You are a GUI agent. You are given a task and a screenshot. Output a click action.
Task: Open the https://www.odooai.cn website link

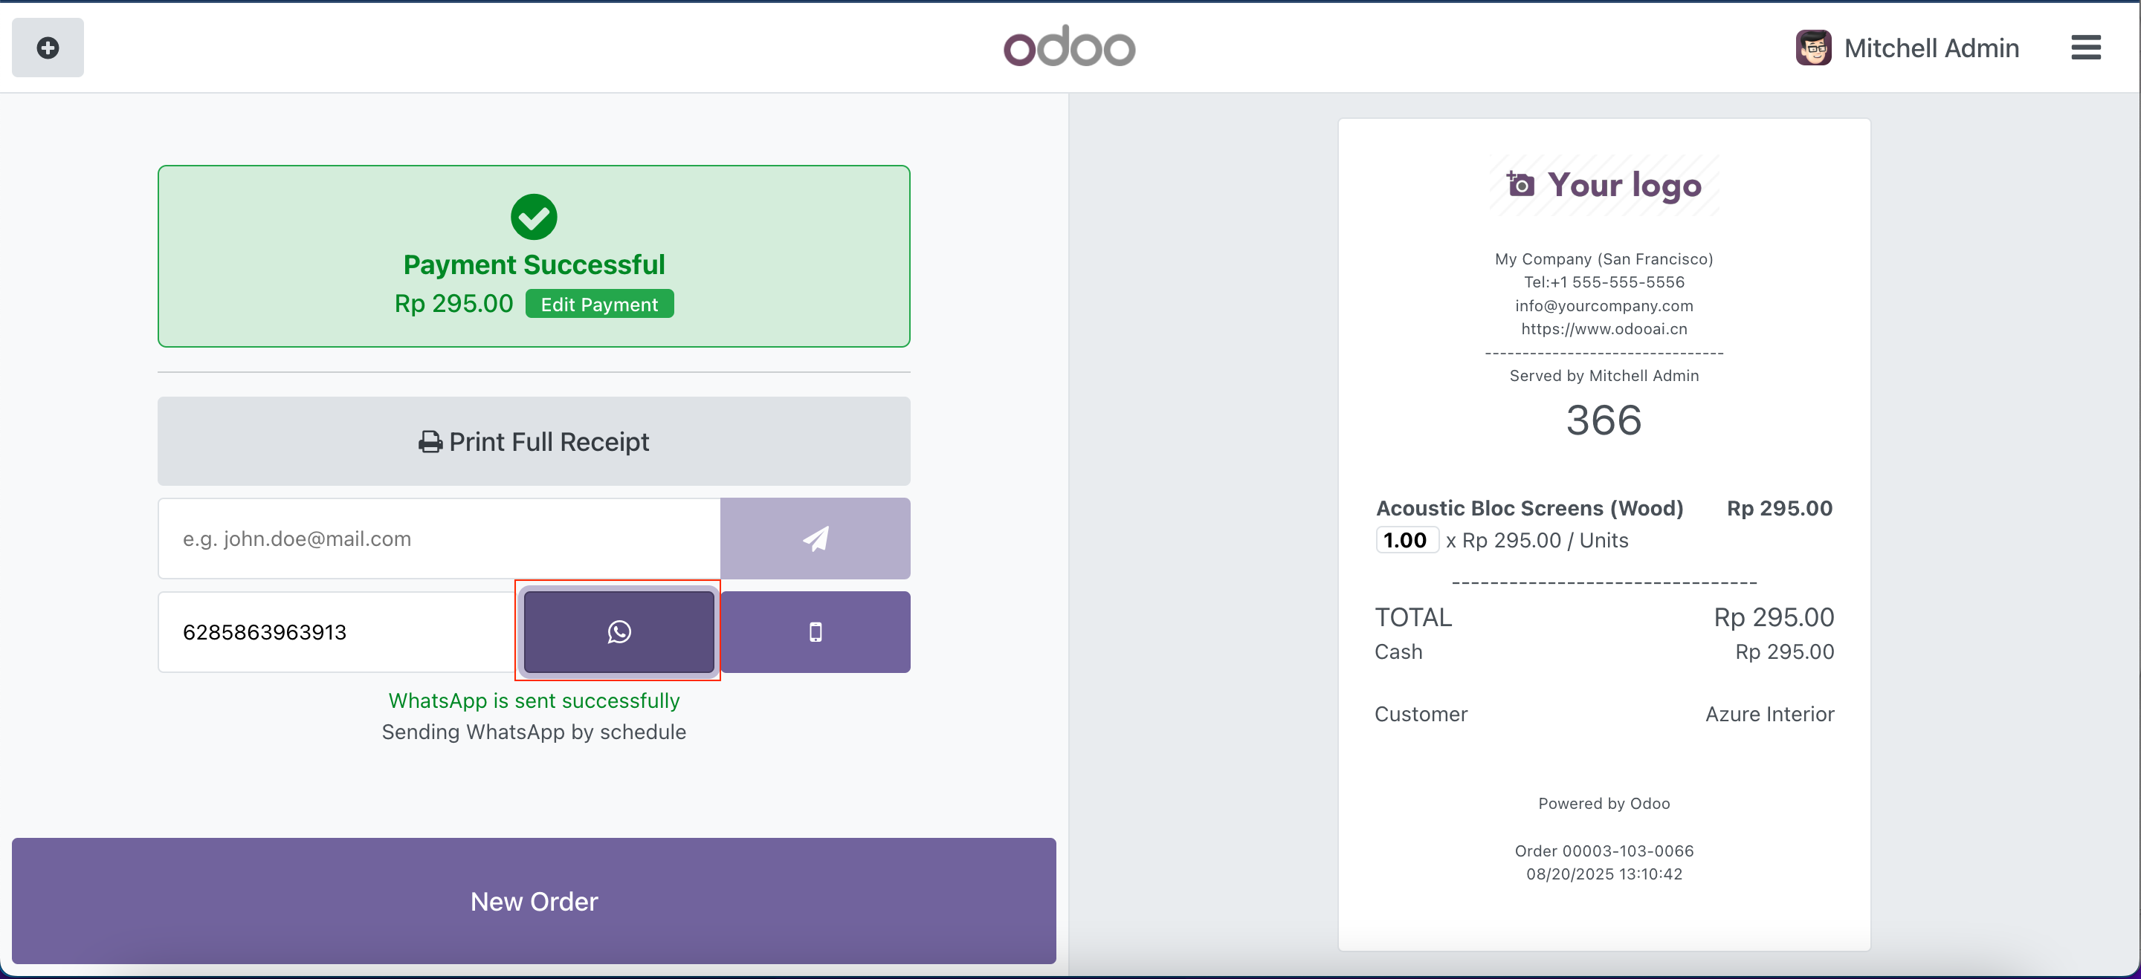(1604, 328)
